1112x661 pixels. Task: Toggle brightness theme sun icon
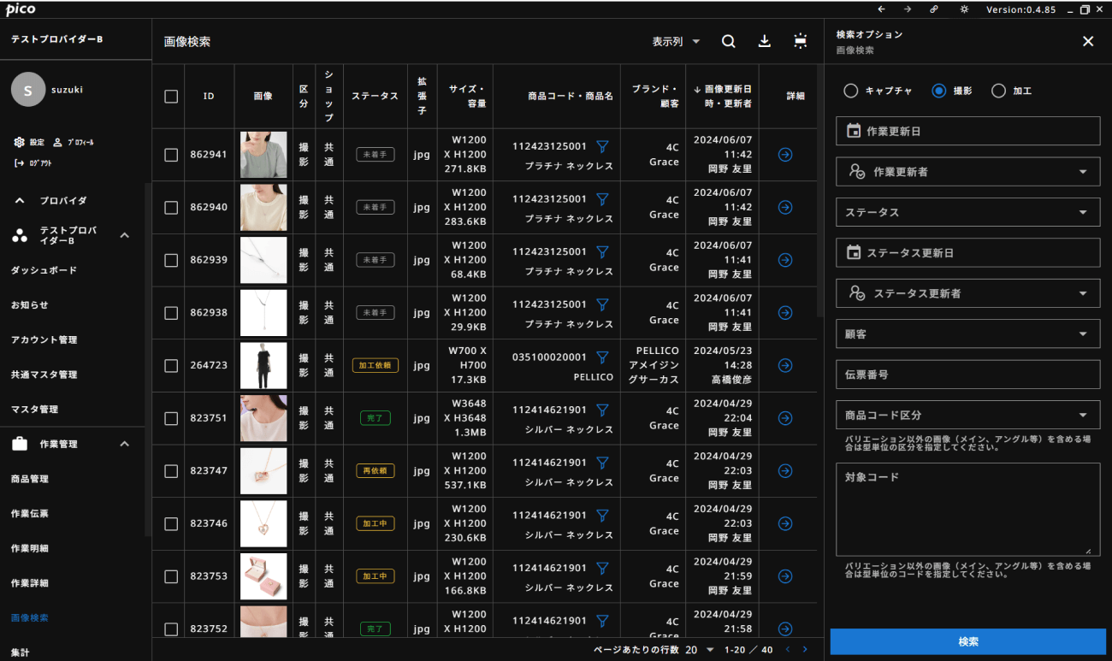pos(964,9)
